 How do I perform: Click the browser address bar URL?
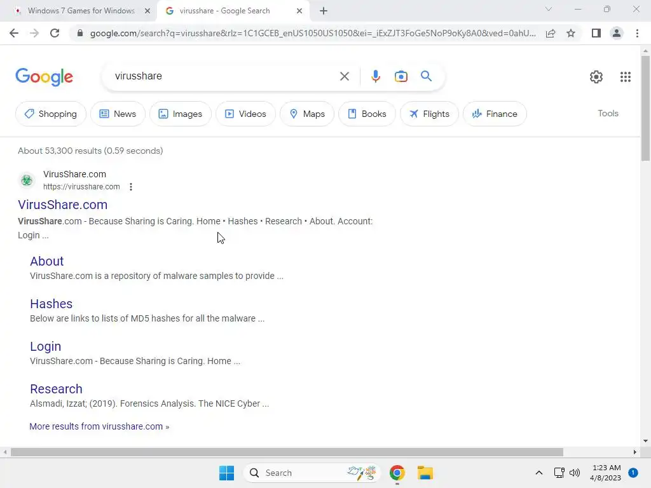coord(313,33)
